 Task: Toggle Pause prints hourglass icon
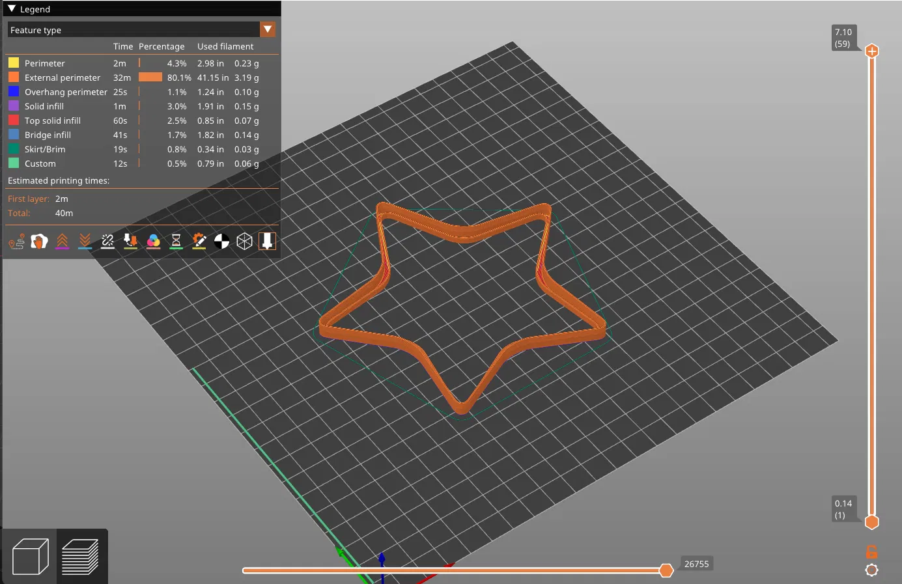[x=176, y=242]
